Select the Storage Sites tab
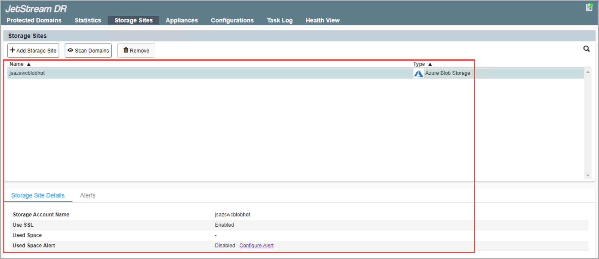 click(x=133, y=20)
